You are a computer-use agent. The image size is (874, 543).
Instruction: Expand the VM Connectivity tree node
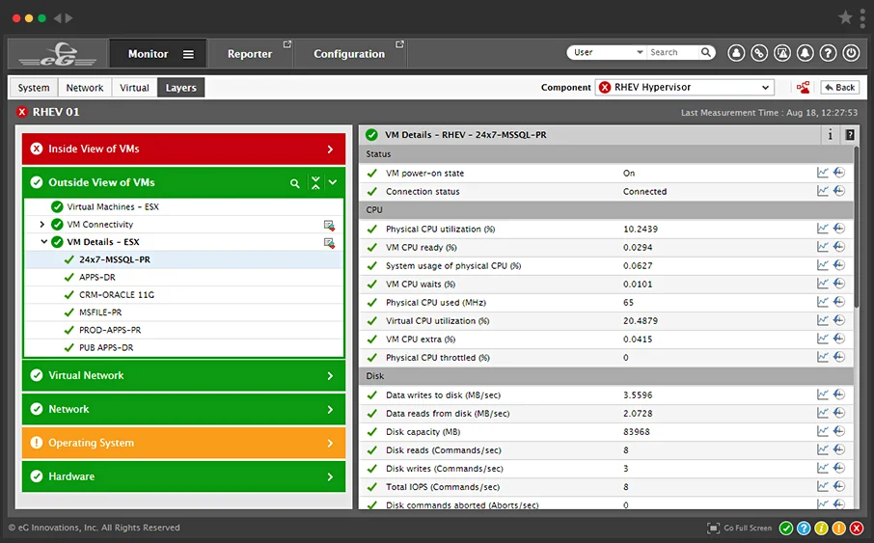[41, 224]
